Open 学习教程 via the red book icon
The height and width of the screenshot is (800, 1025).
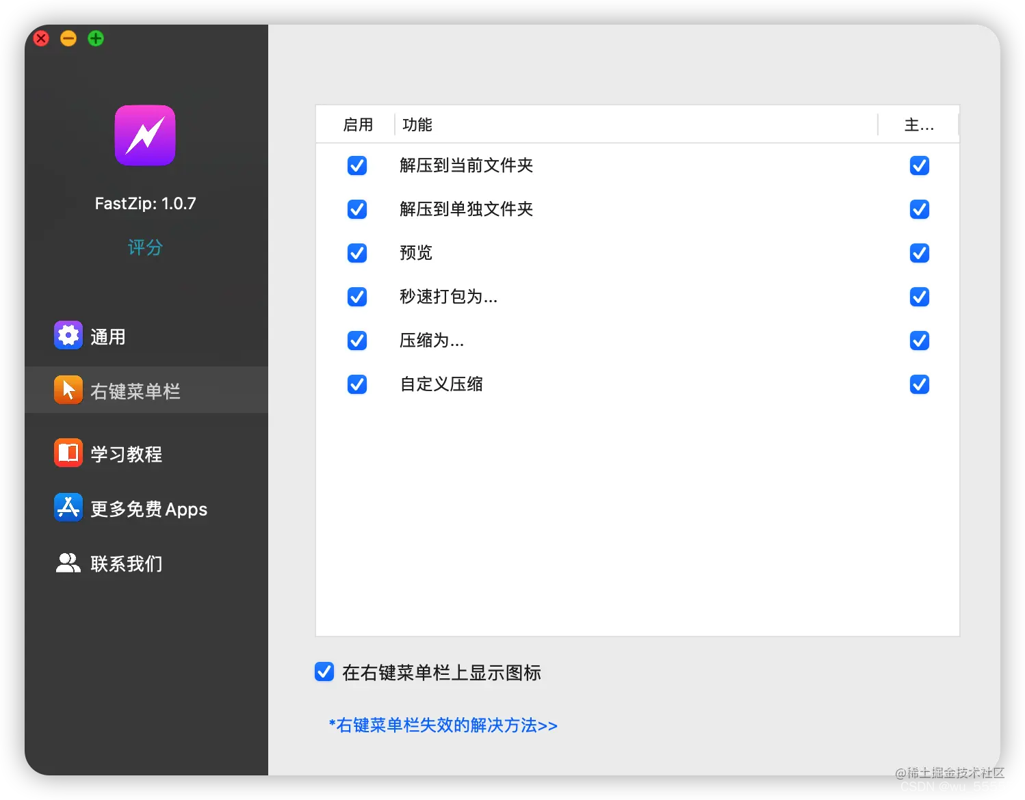68,453
